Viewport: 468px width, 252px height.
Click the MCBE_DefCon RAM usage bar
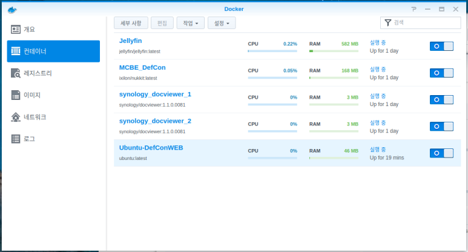[x=334, y=78]
